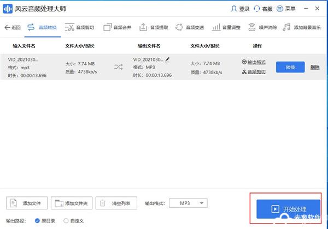Click the 音频变速 speed circle icon
328x229 pixels.
click(x=179, y=27)
